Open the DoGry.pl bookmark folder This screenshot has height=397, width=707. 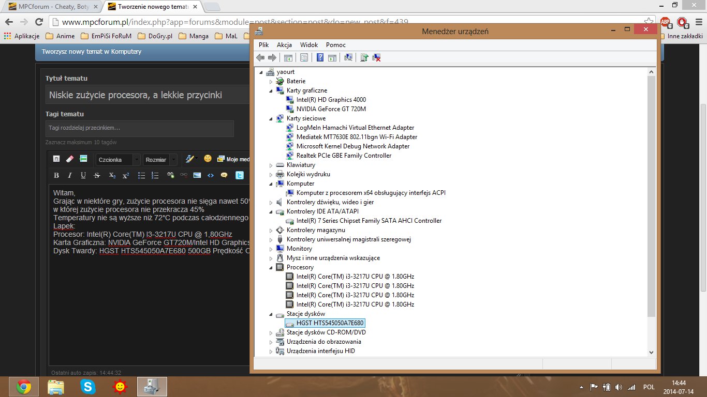(x=155, y=36)
